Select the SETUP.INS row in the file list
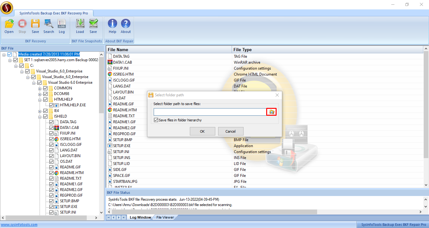This screenshot has width=429, height=228. click(265, 158)
